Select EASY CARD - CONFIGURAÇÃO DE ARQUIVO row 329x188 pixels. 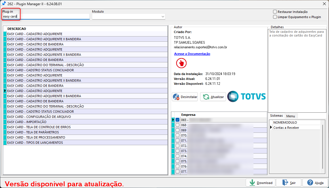point(87,117)
